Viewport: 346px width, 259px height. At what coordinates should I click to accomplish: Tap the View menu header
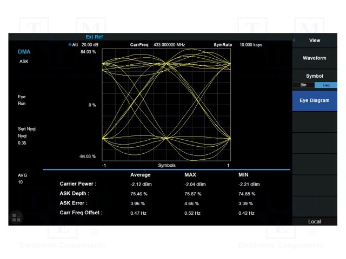314,40
